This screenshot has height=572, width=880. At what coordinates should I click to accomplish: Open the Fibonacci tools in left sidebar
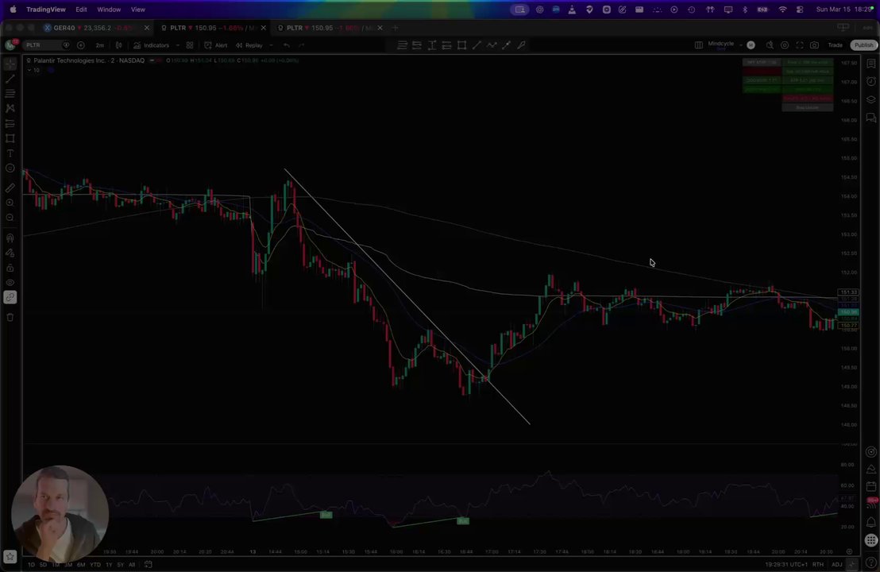click(x=10, y=94)
